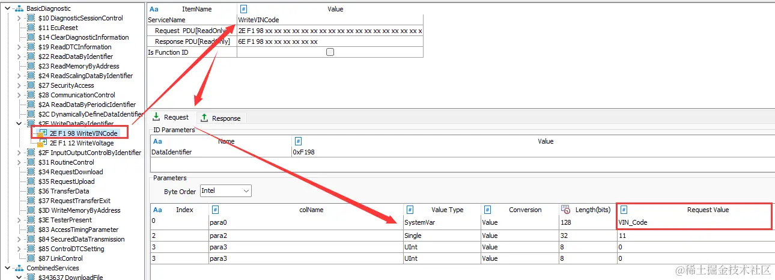The height and width of the screenshot is (280, 775).
Task: Click the Conversion column header
Action: tap(519, 210)
